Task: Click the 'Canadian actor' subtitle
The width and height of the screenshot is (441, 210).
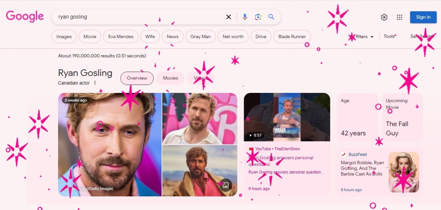Action: [74, 83]
